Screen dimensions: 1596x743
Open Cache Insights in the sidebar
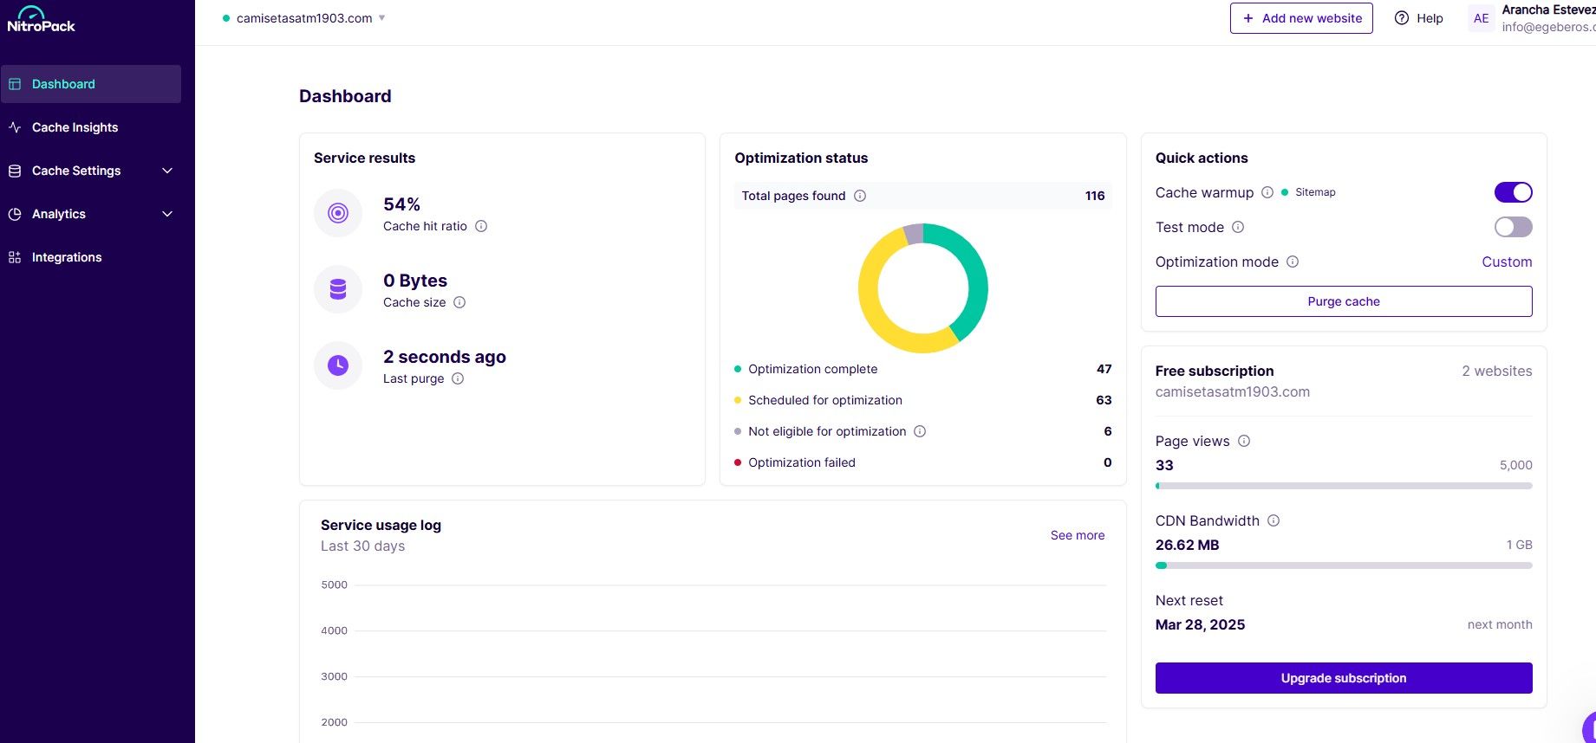(x=91, y=127)
